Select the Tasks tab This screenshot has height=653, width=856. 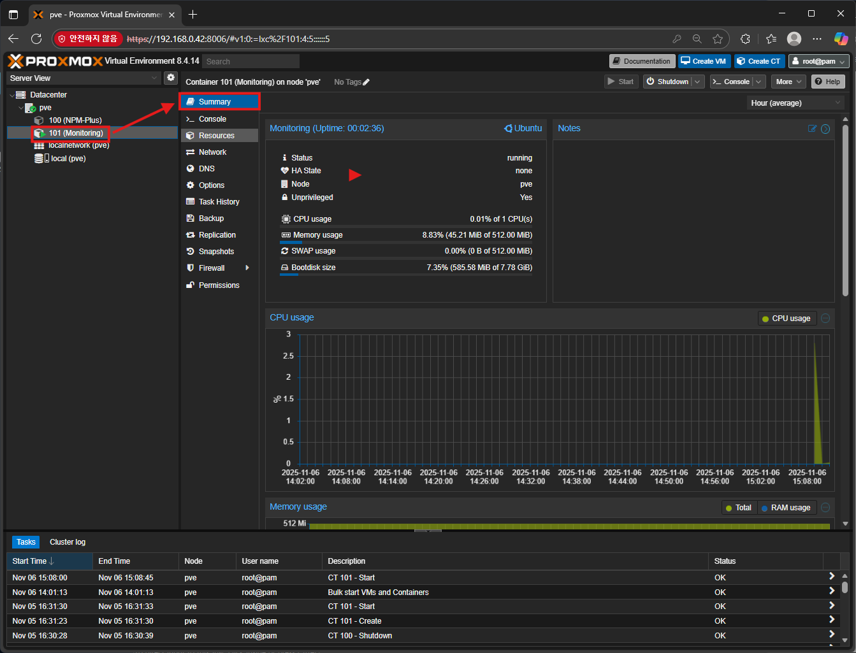tap(26, 542)
